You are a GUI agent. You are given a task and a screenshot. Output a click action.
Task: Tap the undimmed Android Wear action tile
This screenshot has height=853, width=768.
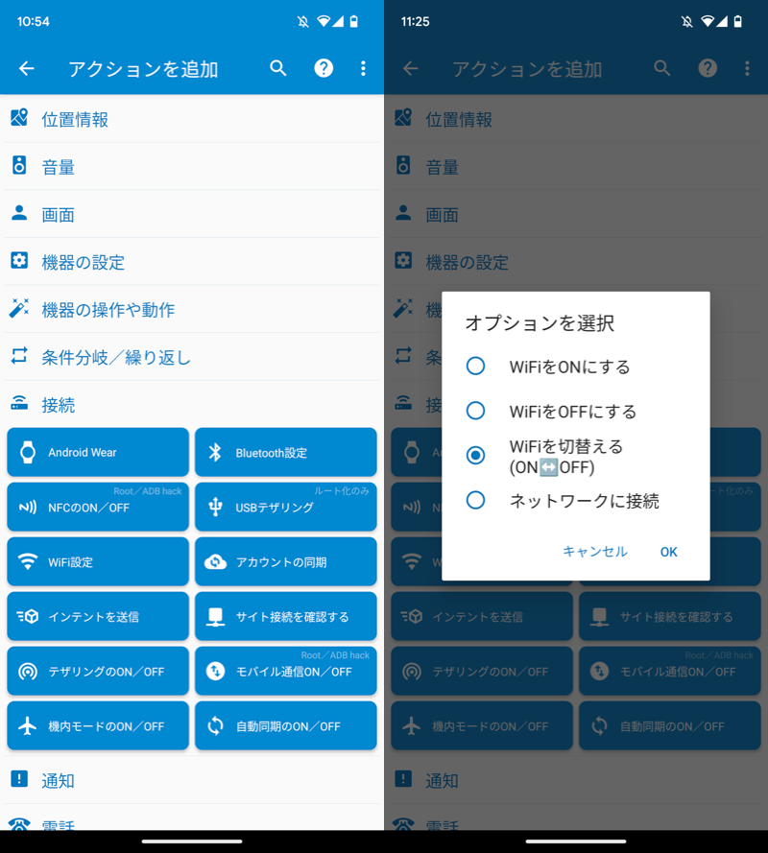pyautogui.click(x=98, y=452)
